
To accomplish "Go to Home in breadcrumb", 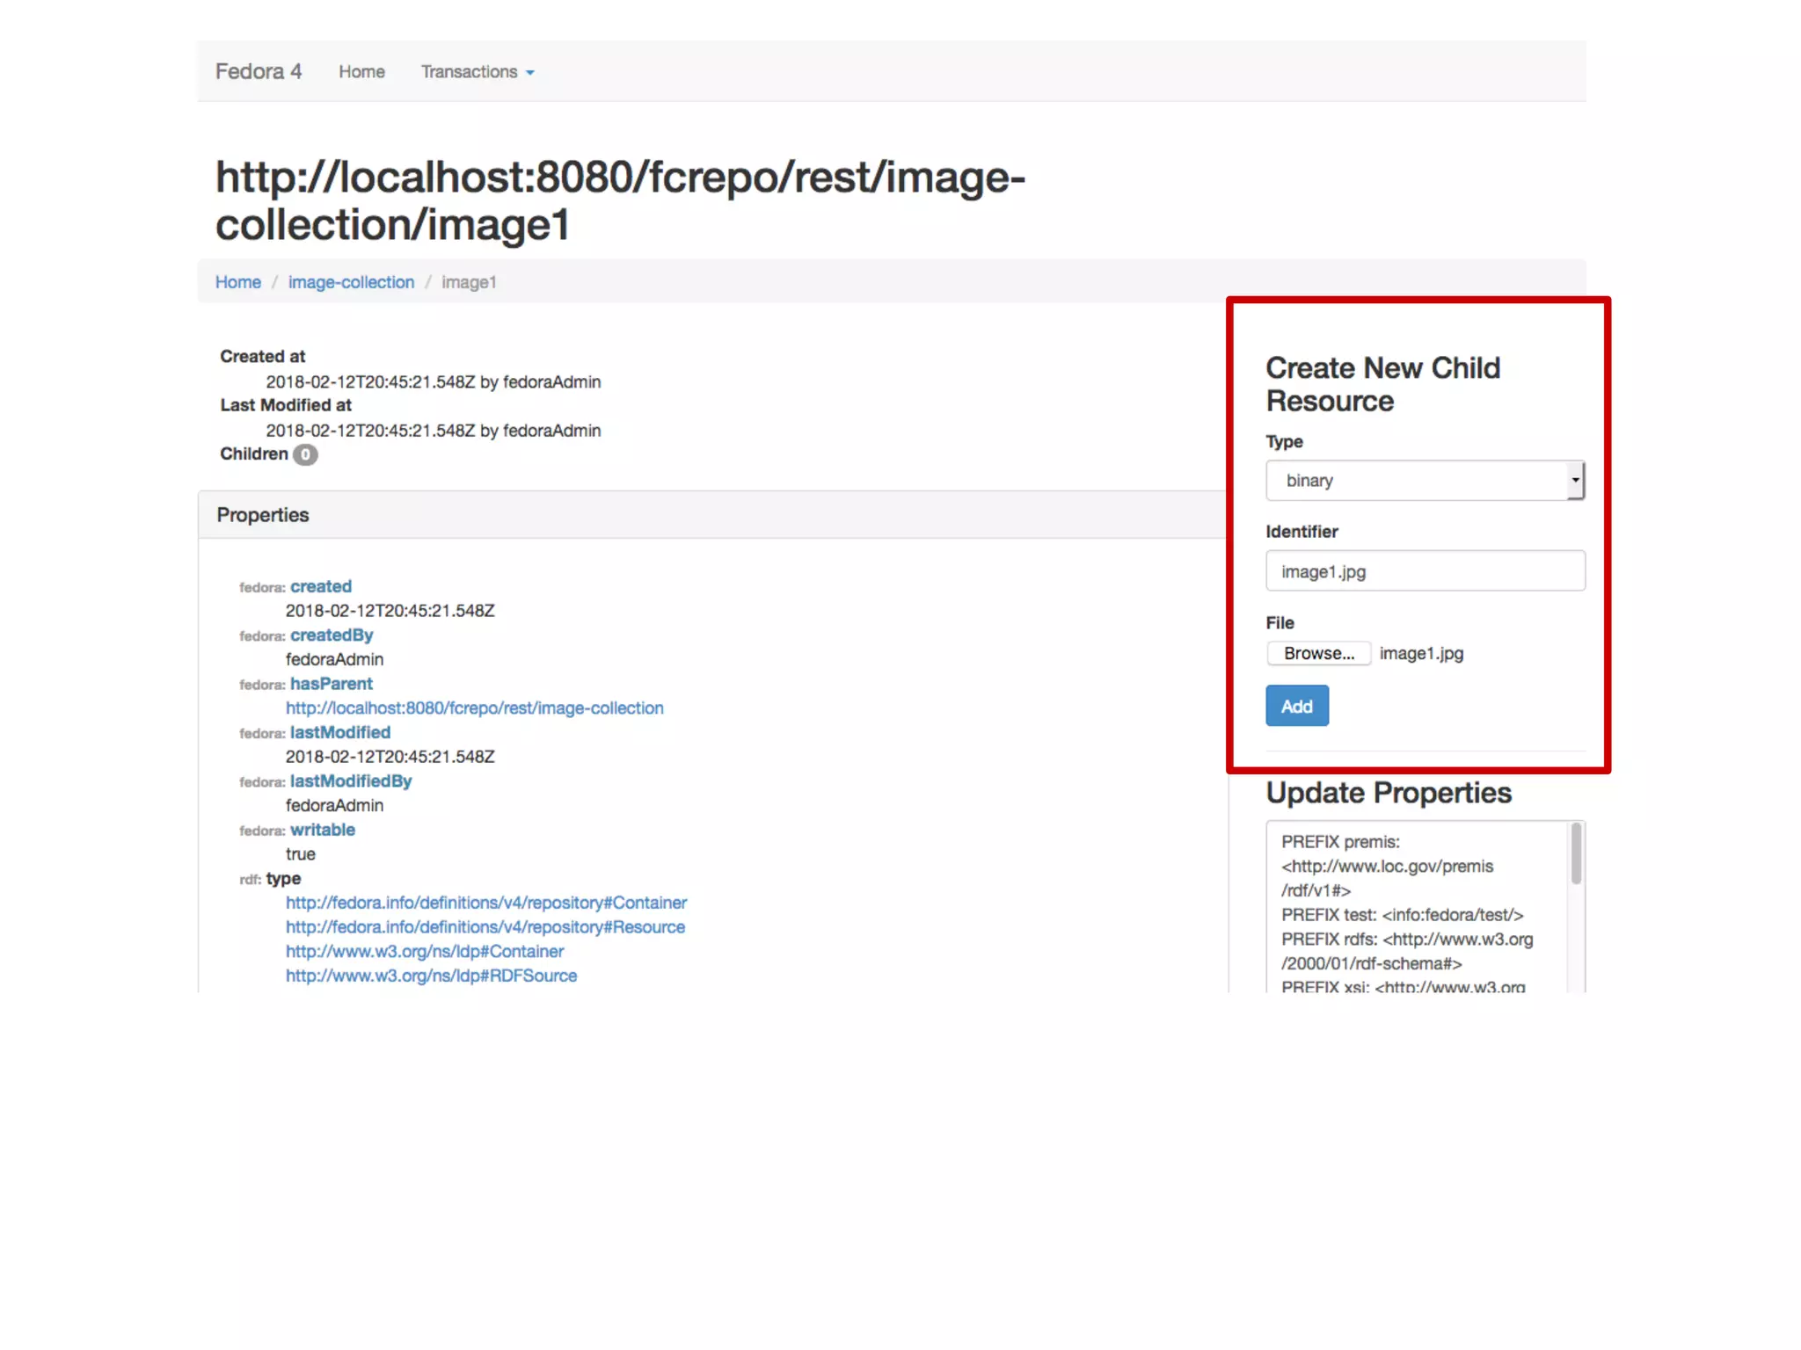I will coord(237,282).
